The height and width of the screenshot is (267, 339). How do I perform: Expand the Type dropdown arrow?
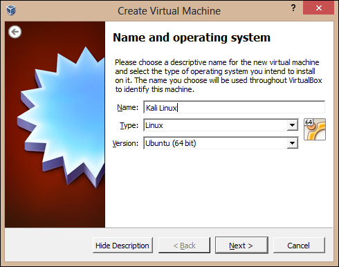pos(292,125)
